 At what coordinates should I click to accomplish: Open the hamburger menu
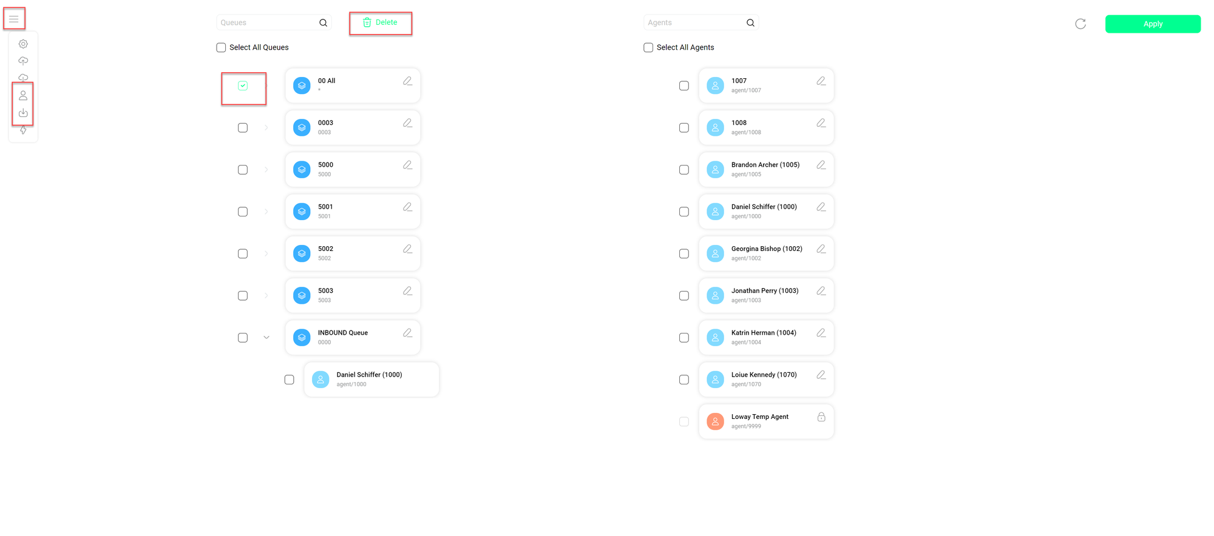coord(13,19)
